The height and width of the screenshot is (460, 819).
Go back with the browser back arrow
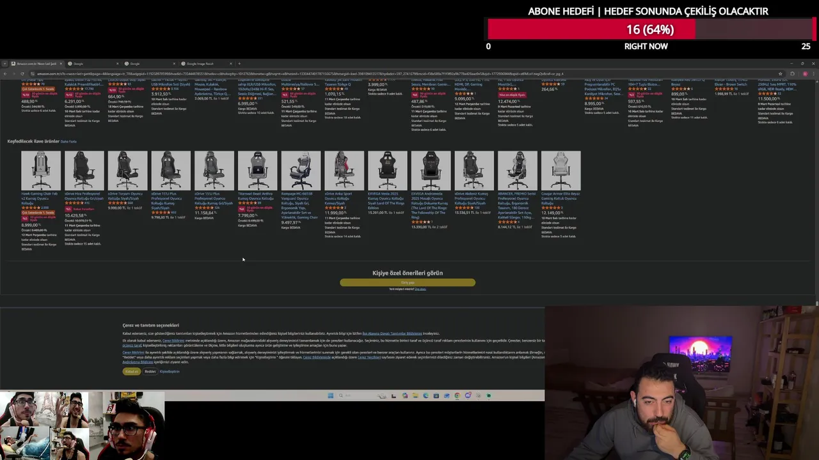[4, 73]
